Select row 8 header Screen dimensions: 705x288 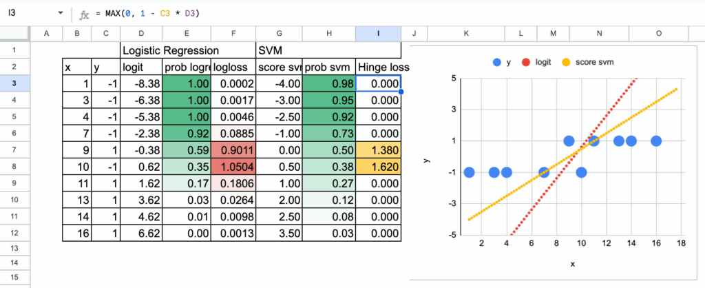[x=14, y=167]
